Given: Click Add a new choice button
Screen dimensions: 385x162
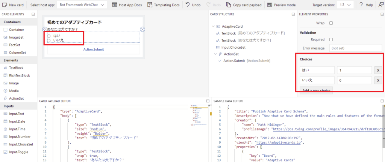Looking at the screenshot, I should (316, 90).
